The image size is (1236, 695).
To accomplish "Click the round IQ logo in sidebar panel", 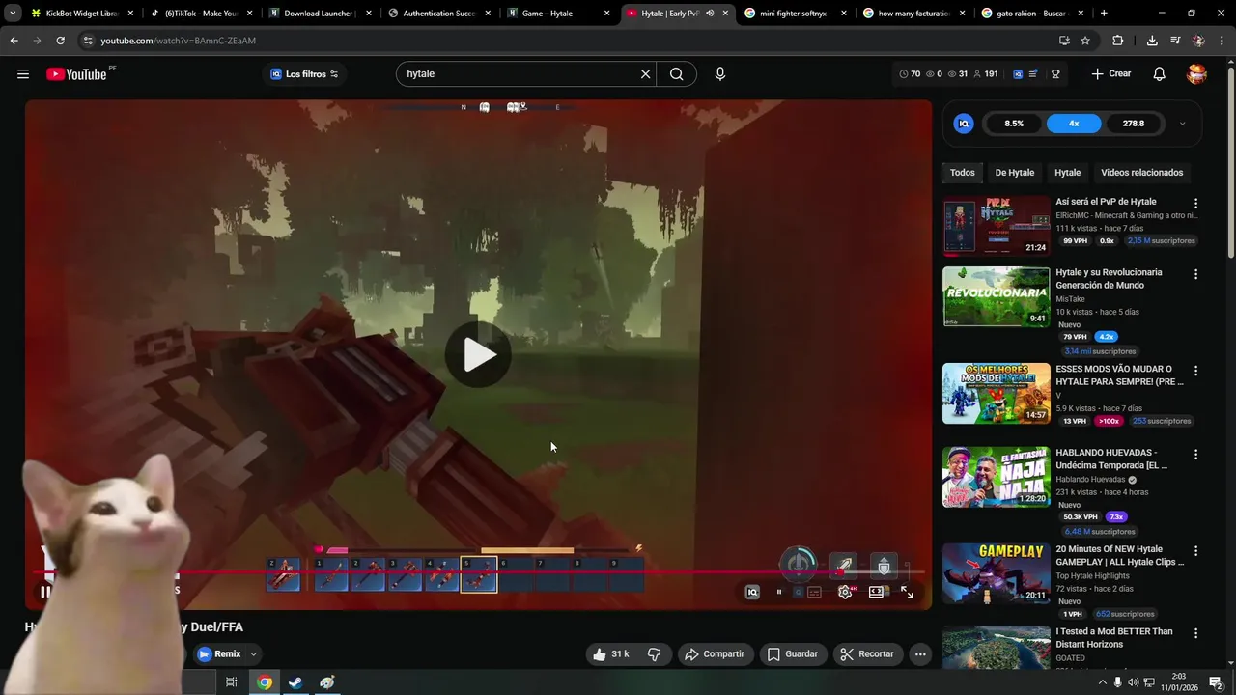I will click(x=964, y=124).
